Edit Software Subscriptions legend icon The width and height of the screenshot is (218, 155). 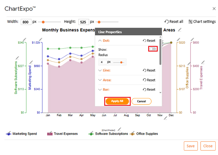click(x=91, y=134)
